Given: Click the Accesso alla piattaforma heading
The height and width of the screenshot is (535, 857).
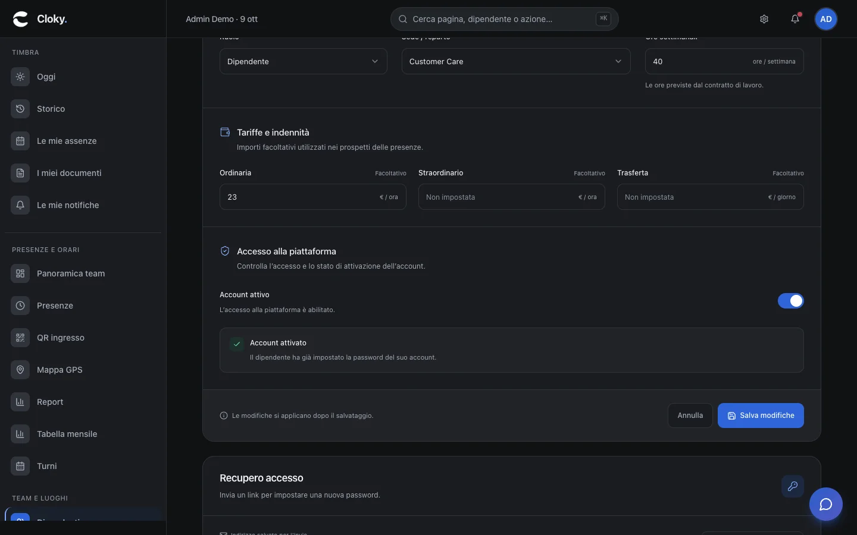Looking at the screenshot, I should click(x=286, y=251).
